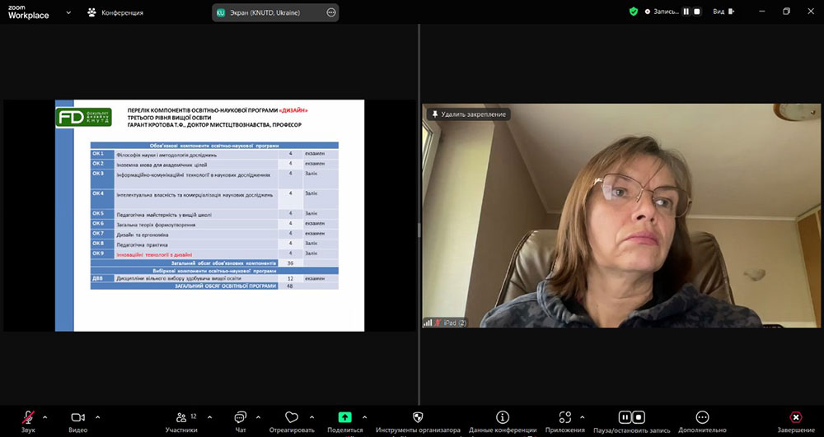
Task: Expand the audio options arrow next to Звук
Action: 45,416
